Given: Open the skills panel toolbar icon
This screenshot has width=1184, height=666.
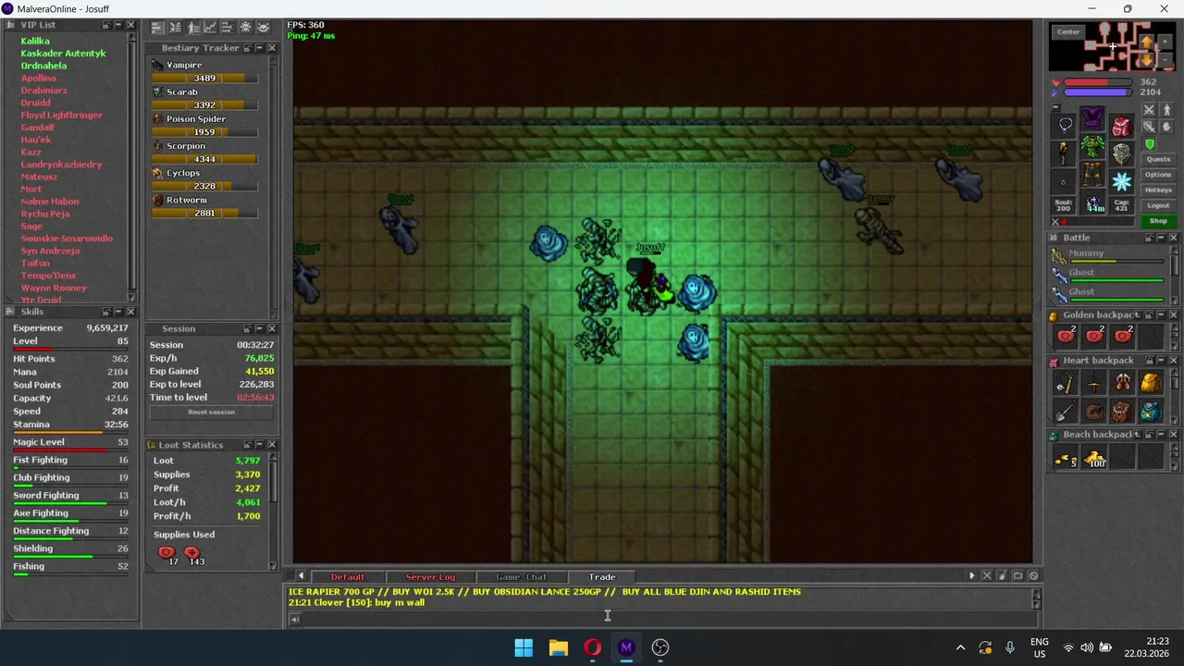Looking at the screenshot, I should [157, 28].
